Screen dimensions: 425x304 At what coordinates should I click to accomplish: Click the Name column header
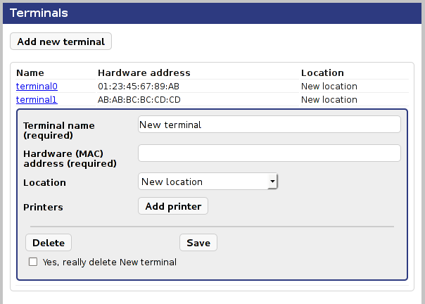[30, 72]
